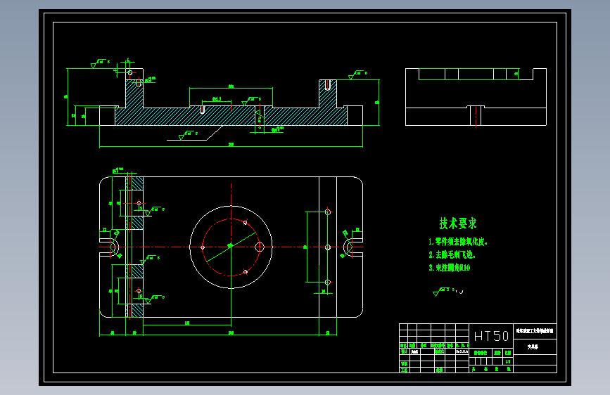The image size is (610, 395).
Task: Click technical note 3. 未注圆角R10
Action: coord(450,268)
